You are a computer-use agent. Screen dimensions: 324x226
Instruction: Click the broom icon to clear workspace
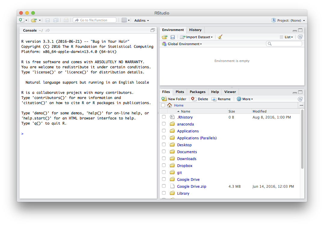click(x=220, y=37)
